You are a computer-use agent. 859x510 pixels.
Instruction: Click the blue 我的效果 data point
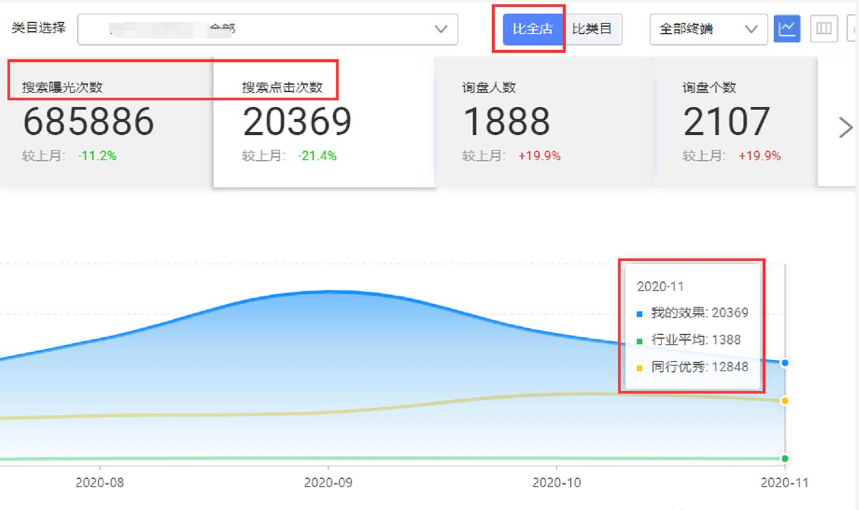point(785,362)
